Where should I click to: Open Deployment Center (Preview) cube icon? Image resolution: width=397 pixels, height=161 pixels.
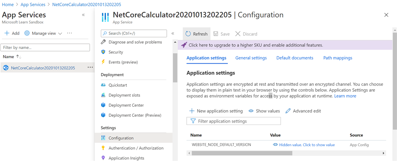pos(103,115)
